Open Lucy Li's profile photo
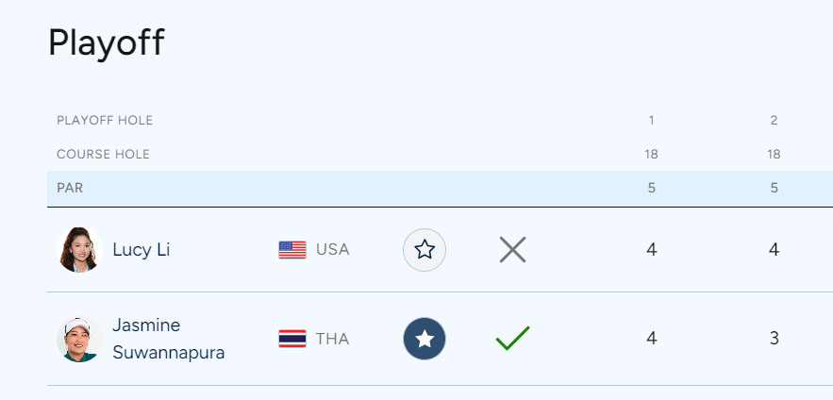This screenshot has height=400, width=833. click(x=79, y=250)
